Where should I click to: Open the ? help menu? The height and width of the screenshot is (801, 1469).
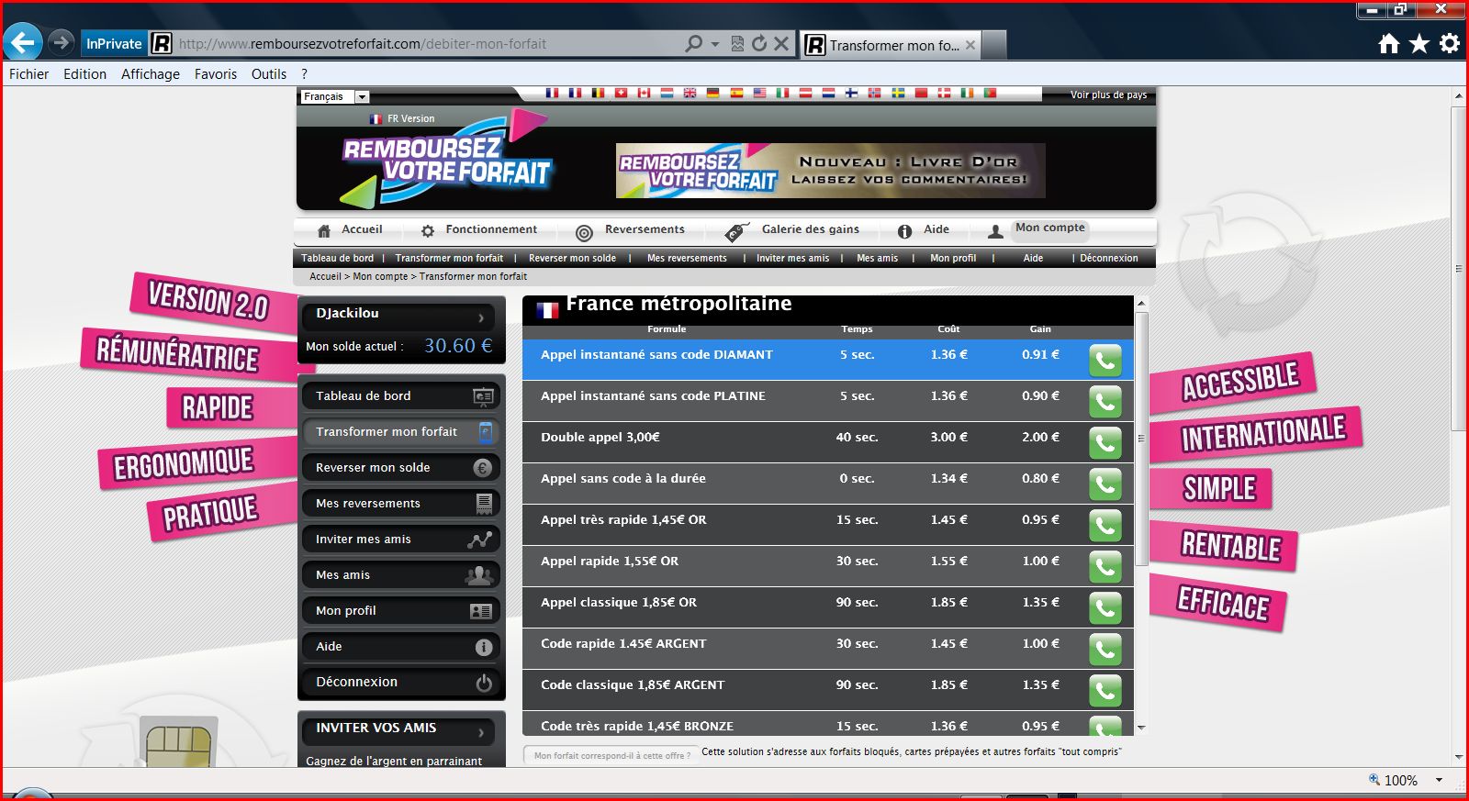click(304, 74)
